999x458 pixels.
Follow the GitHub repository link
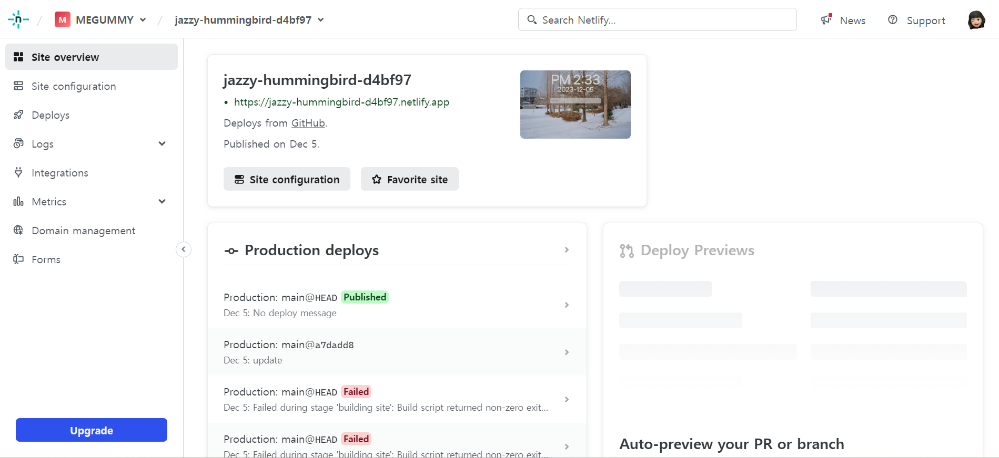[308, 123]
